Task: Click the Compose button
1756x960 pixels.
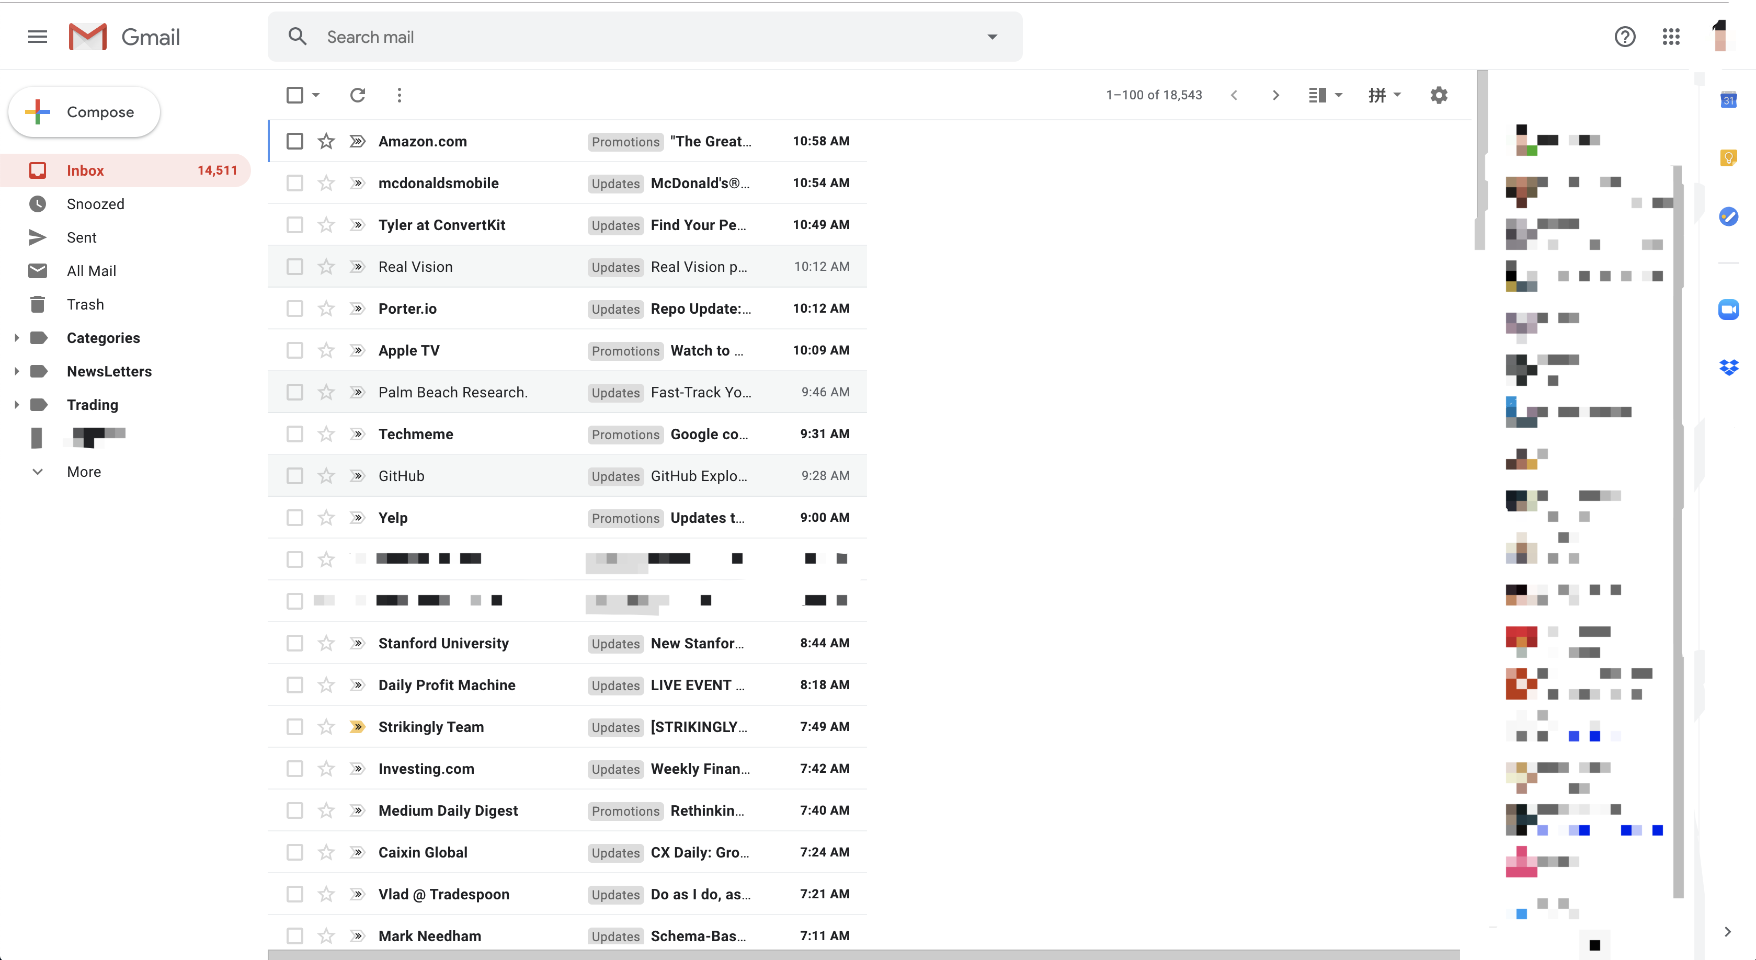Action: [83, 112]
